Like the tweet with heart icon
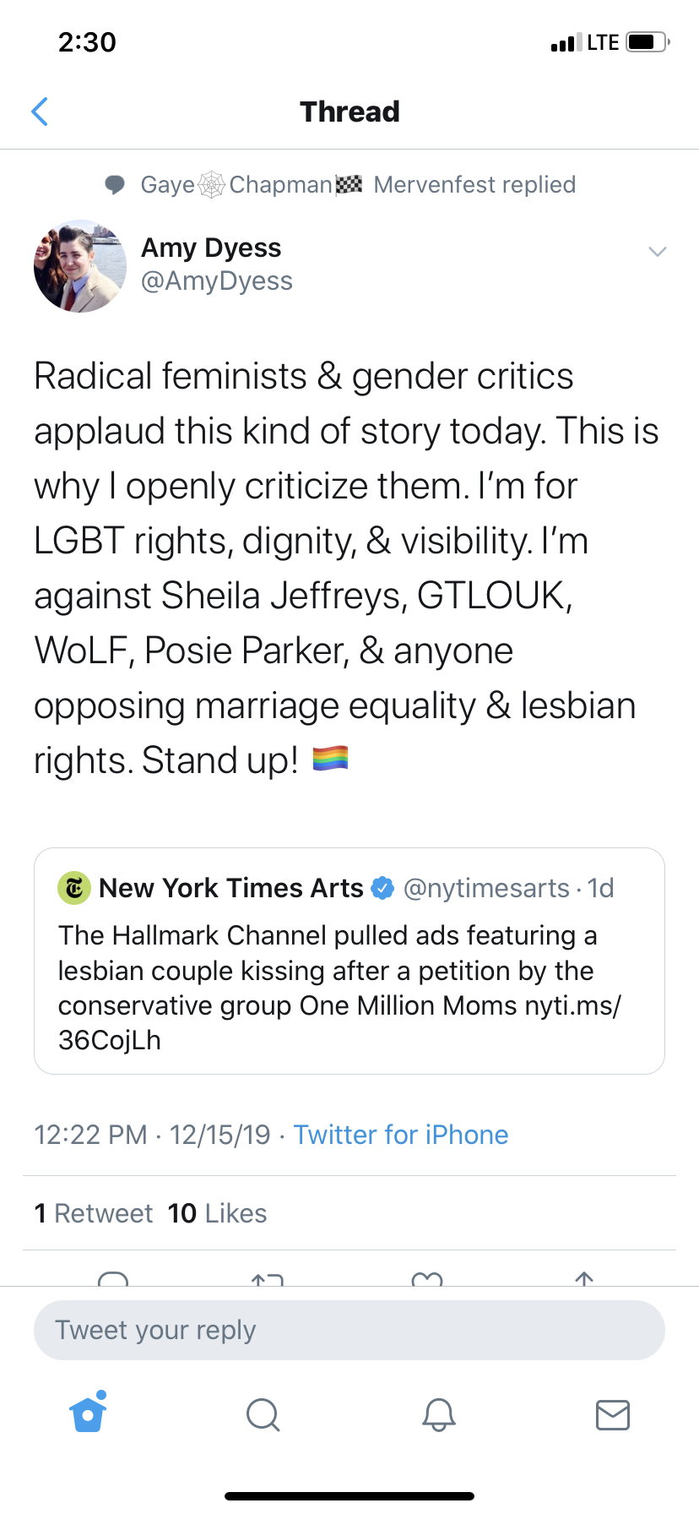 [427, 1279]
